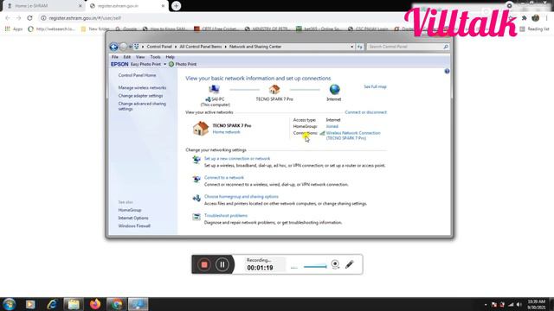This screenshot has width=554, height=311.
Task: Click the Chrome address bar URL
Action: tap(85, 18)
